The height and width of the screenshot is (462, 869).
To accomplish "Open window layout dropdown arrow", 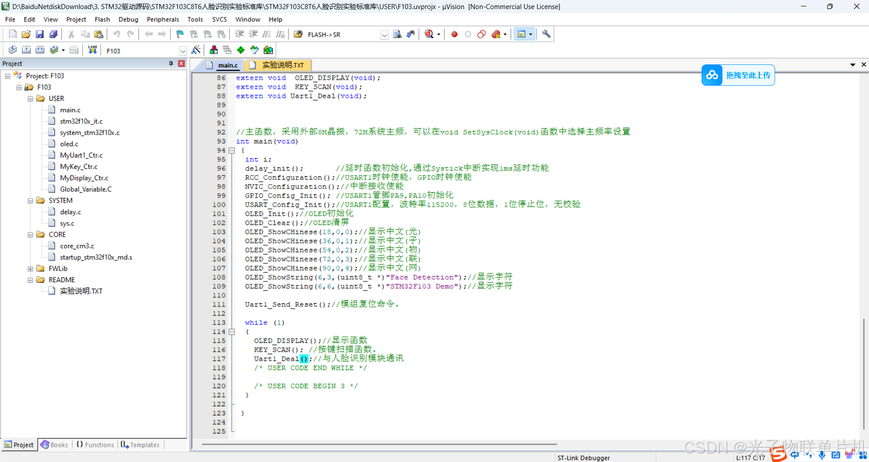I will tap(530, 34).
